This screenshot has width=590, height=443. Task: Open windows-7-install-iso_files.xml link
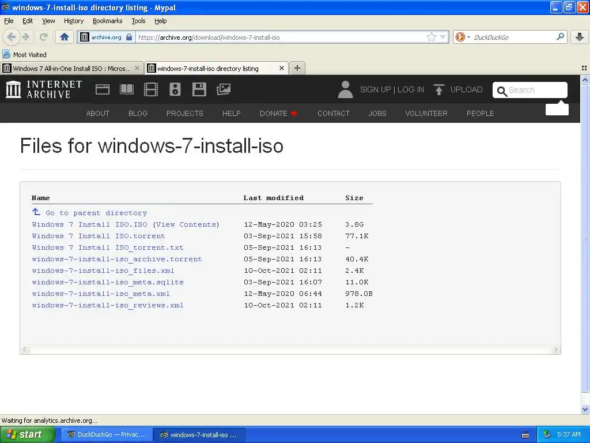coord(103,271)
